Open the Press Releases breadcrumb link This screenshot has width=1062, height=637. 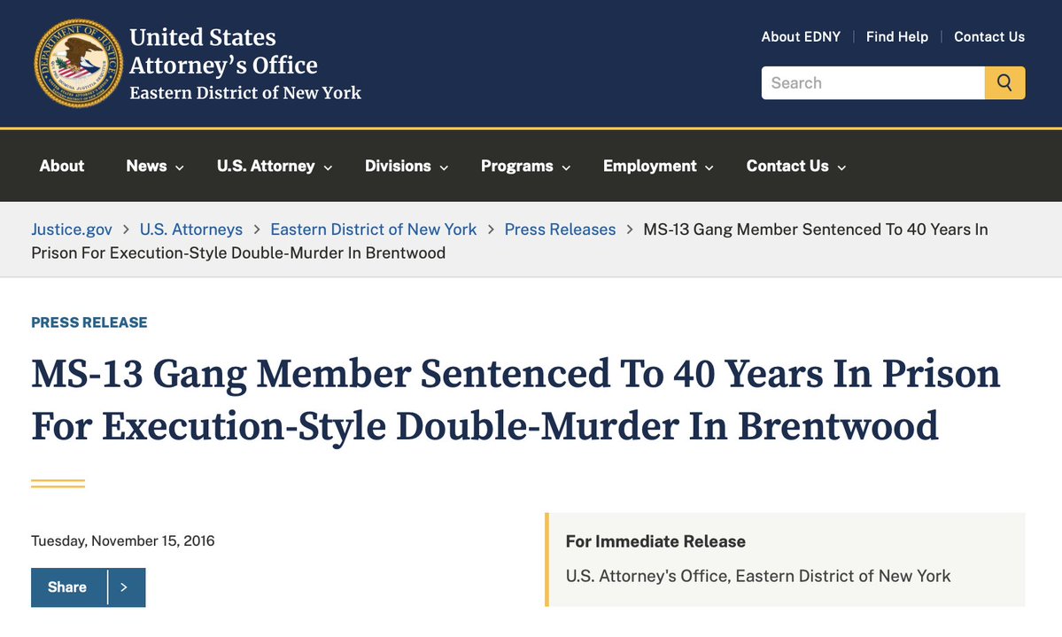[560, 229]
